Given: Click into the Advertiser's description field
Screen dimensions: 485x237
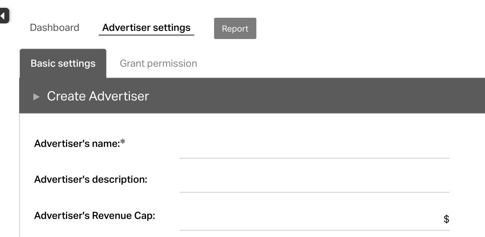Looking at the screenshot, I should (314, 184).
